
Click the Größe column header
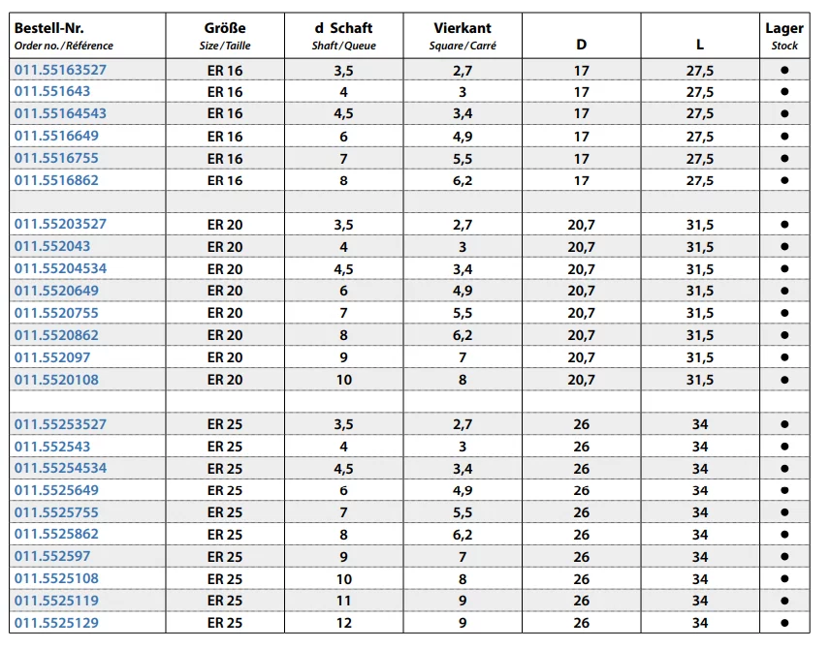pyautogui.click(x=225, y=28)
